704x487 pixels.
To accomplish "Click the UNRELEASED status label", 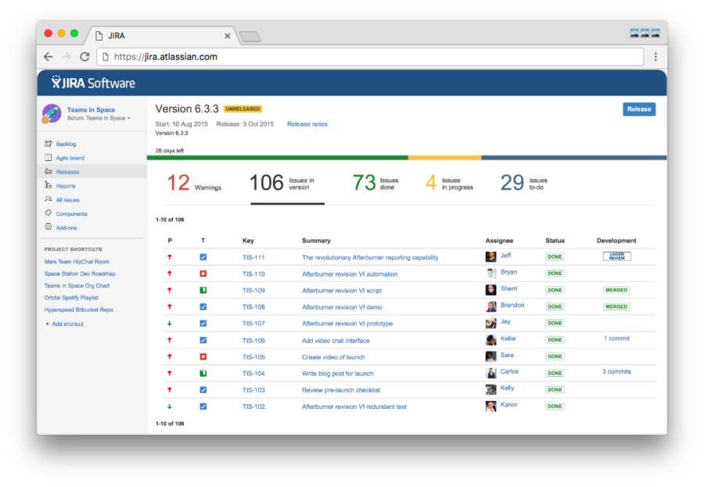I will pyautogui.click(x=242, y=109).
